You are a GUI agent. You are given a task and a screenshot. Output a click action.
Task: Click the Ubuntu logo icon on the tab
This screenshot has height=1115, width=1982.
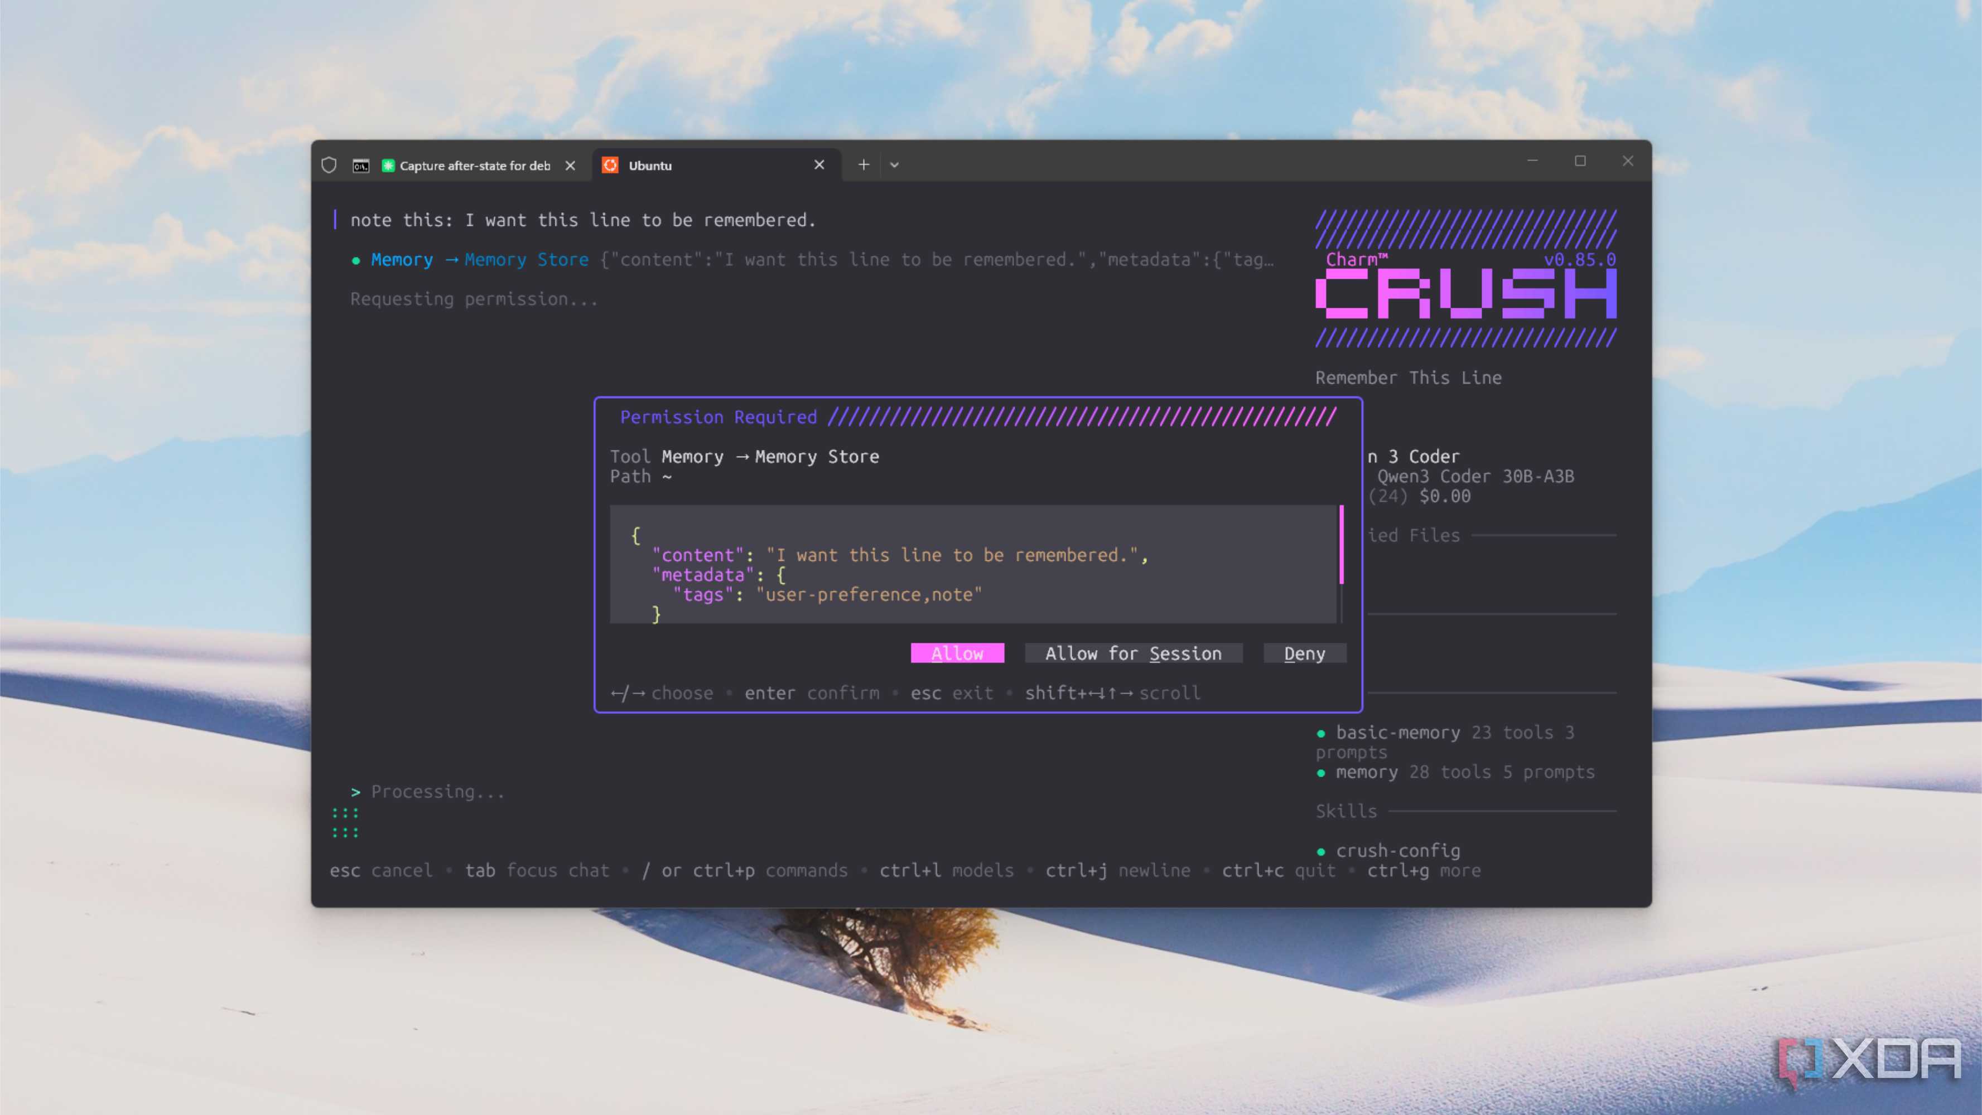tap(610, 166)
